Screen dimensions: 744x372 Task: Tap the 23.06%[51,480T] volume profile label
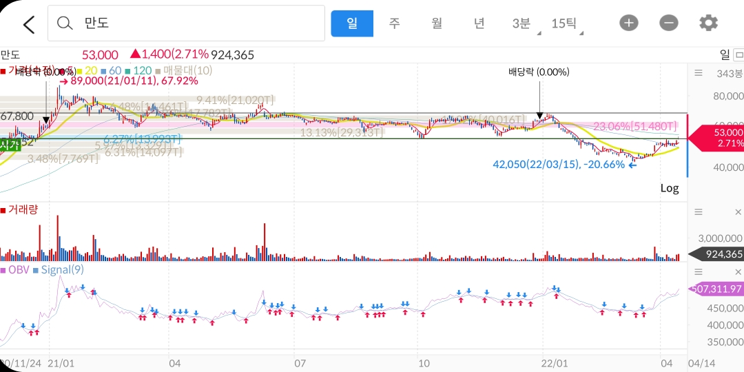point(635,126)
